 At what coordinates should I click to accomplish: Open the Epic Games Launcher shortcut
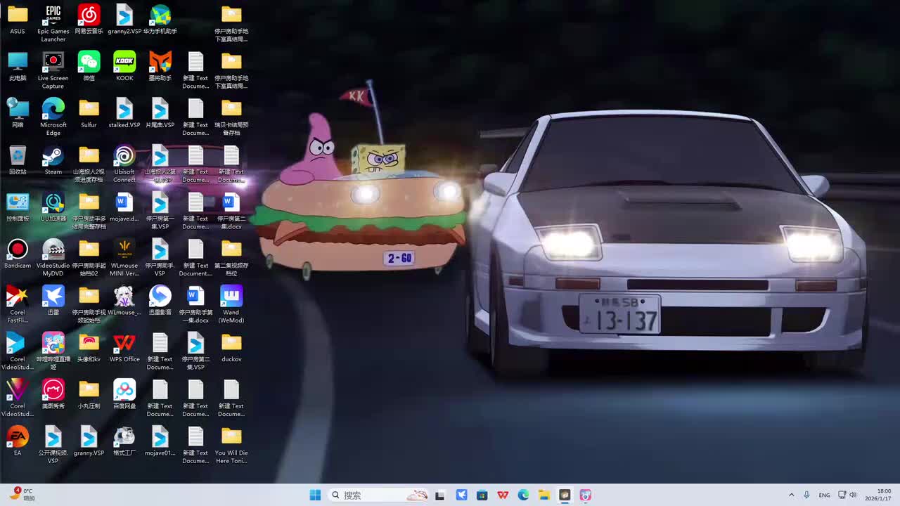coord(53,23)
